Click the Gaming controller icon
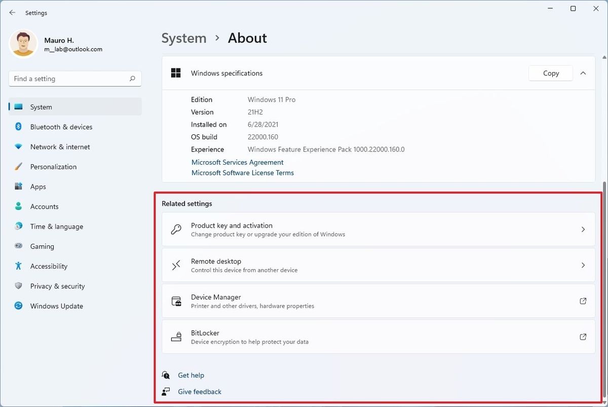608x407 pixels. click(x=19, y=246)
